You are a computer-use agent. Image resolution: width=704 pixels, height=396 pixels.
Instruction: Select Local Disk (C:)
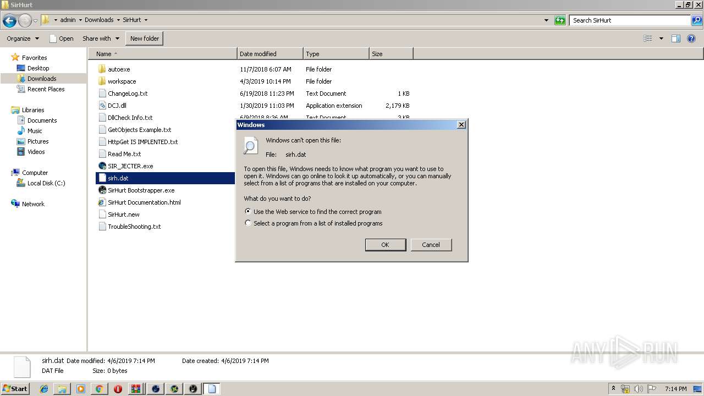(x=46, y=183)
